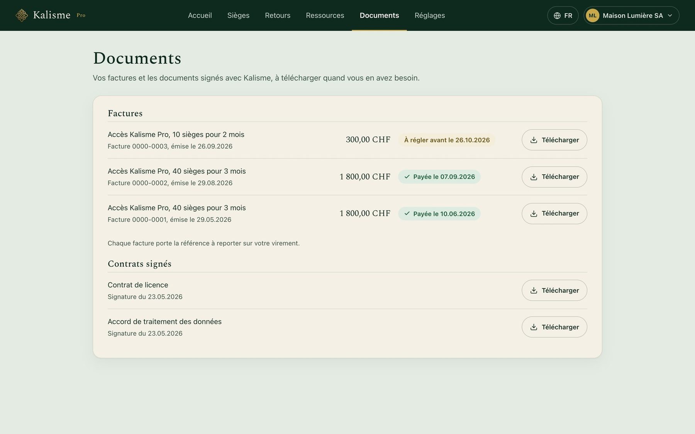The image size is (695, 434).
Task: Click the Maison Lumière SA account name
Action: [x=633, y=16]
